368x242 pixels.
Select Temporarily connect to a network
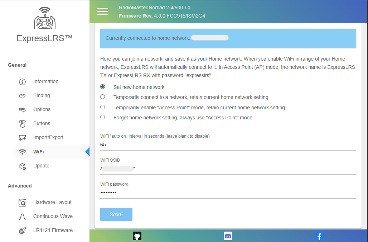click(x=103, y=97)
